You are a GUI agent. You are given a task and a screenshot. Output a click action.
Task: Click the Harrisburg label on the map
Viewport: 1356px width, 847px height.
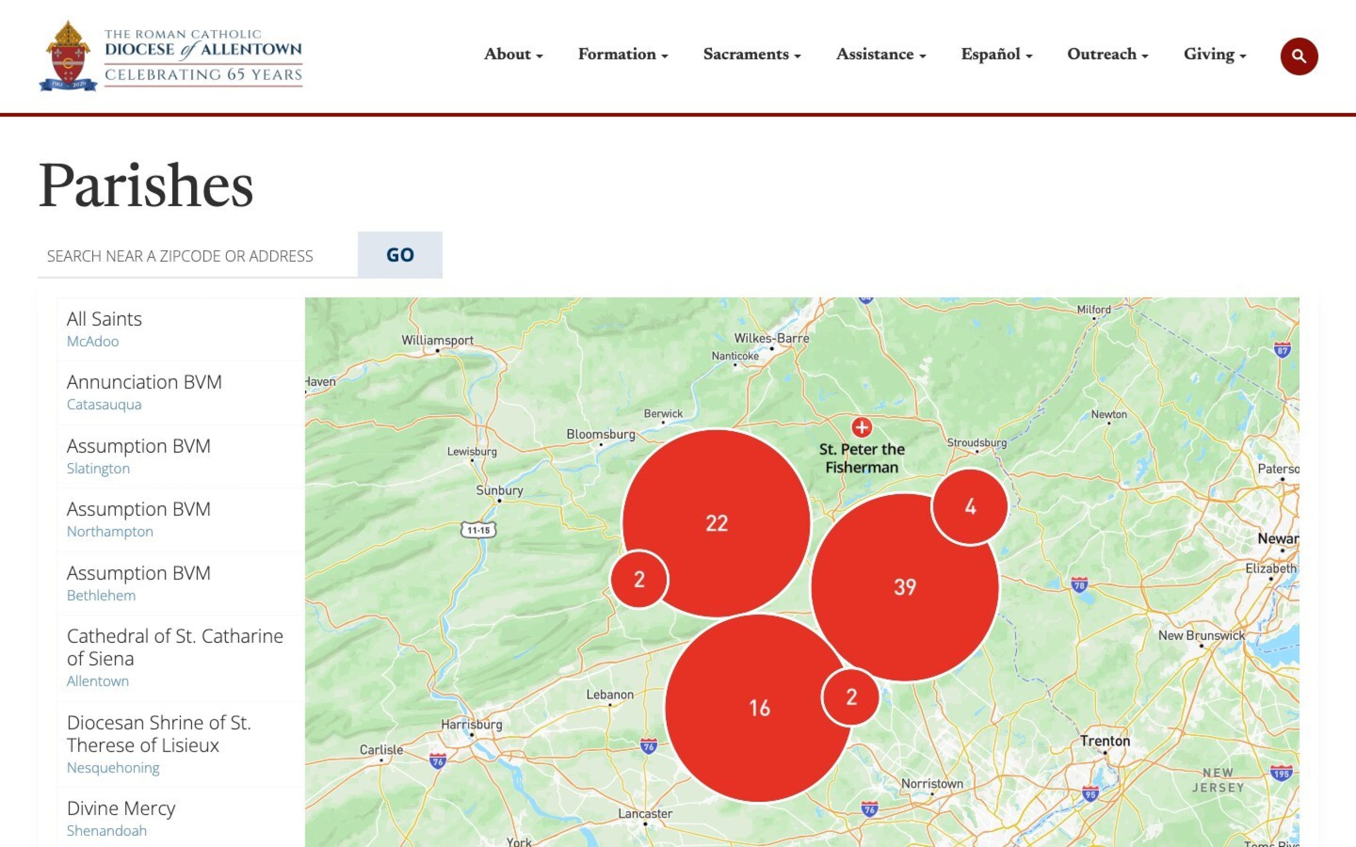click(x=471, y=724)
